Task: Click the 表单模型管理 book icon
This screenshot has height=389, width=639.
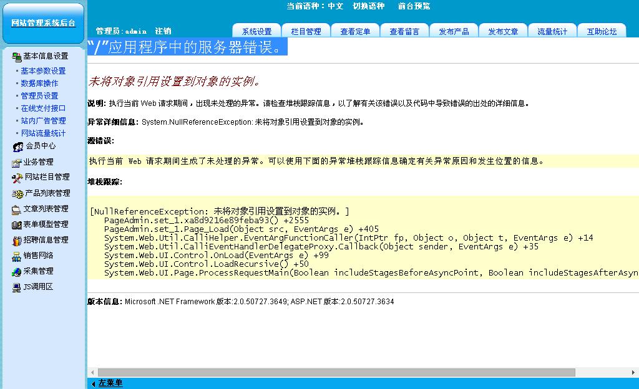Action: click(17, 224)
